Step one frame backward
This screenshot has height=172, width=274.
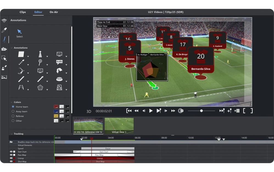tap(144, 111)
